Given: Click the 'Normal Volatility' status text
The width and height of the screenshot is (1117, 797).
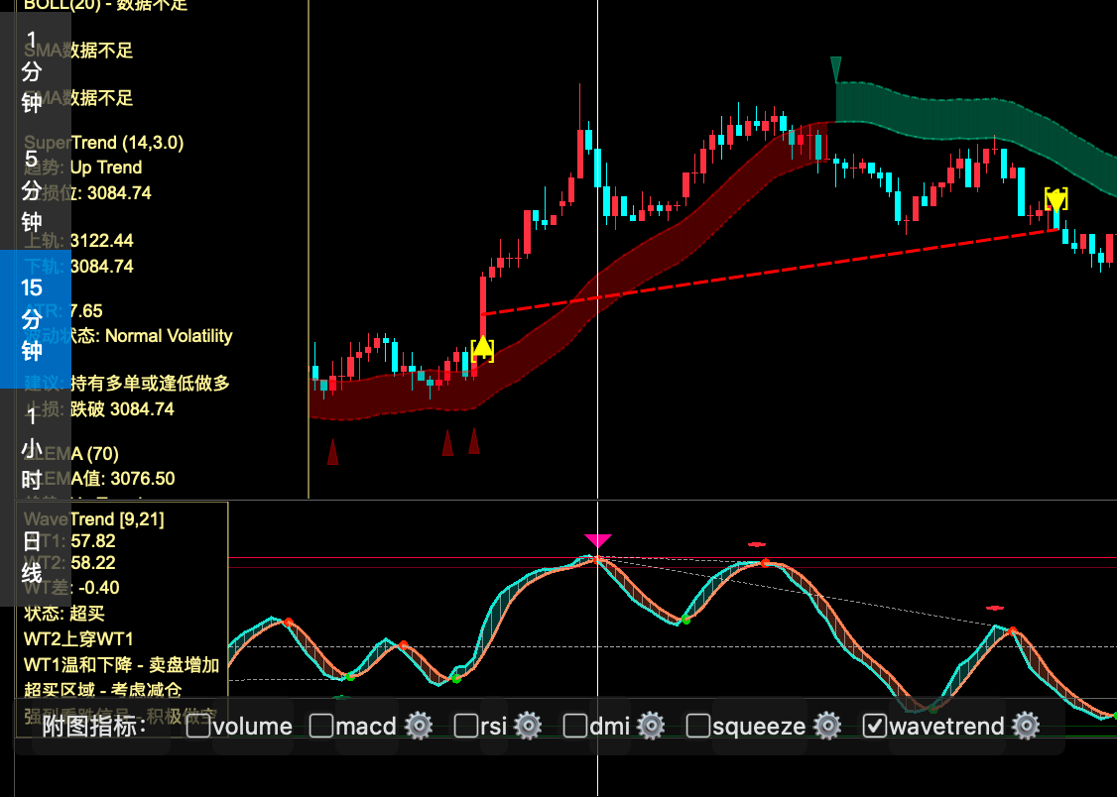Looking at the screenshot, I should (x=169, y=336).
